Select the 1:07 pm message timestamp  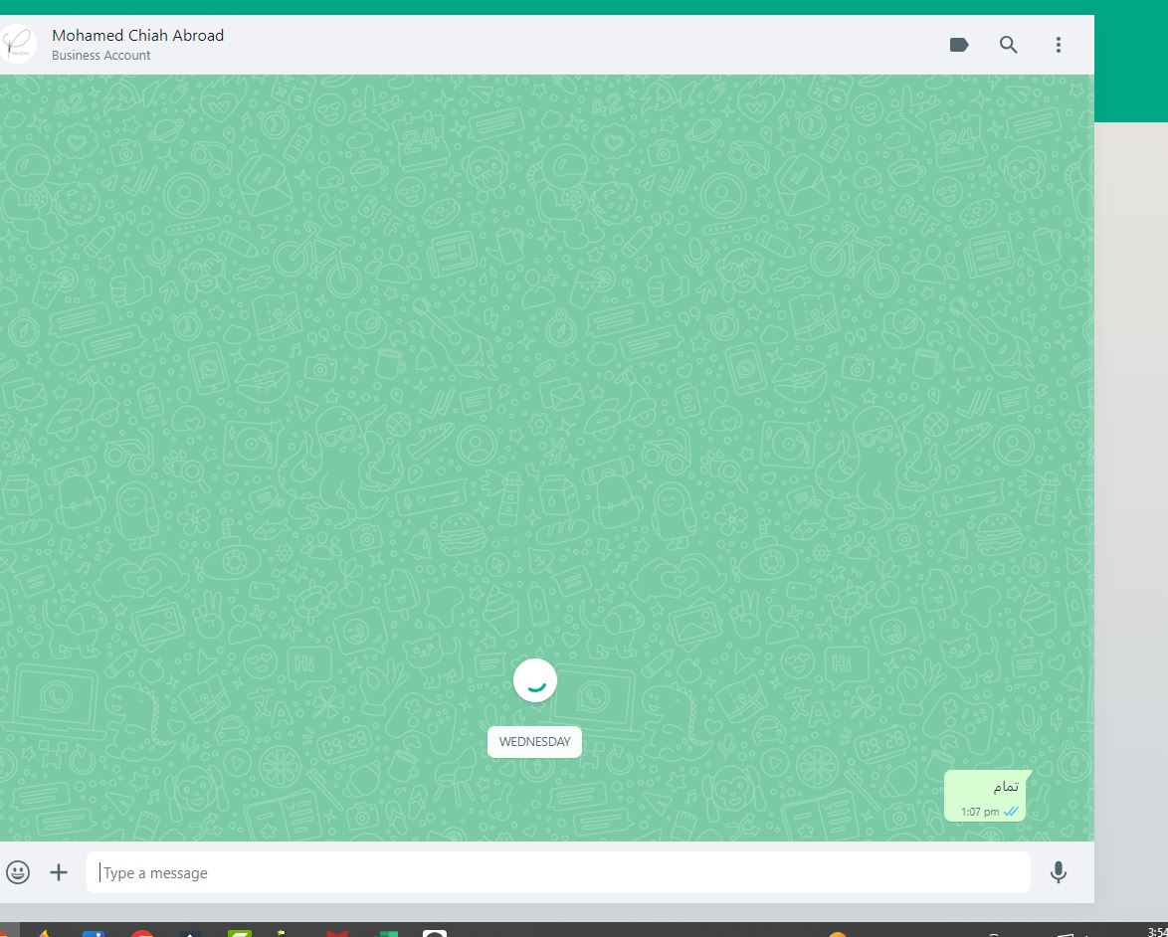[980, 812]
